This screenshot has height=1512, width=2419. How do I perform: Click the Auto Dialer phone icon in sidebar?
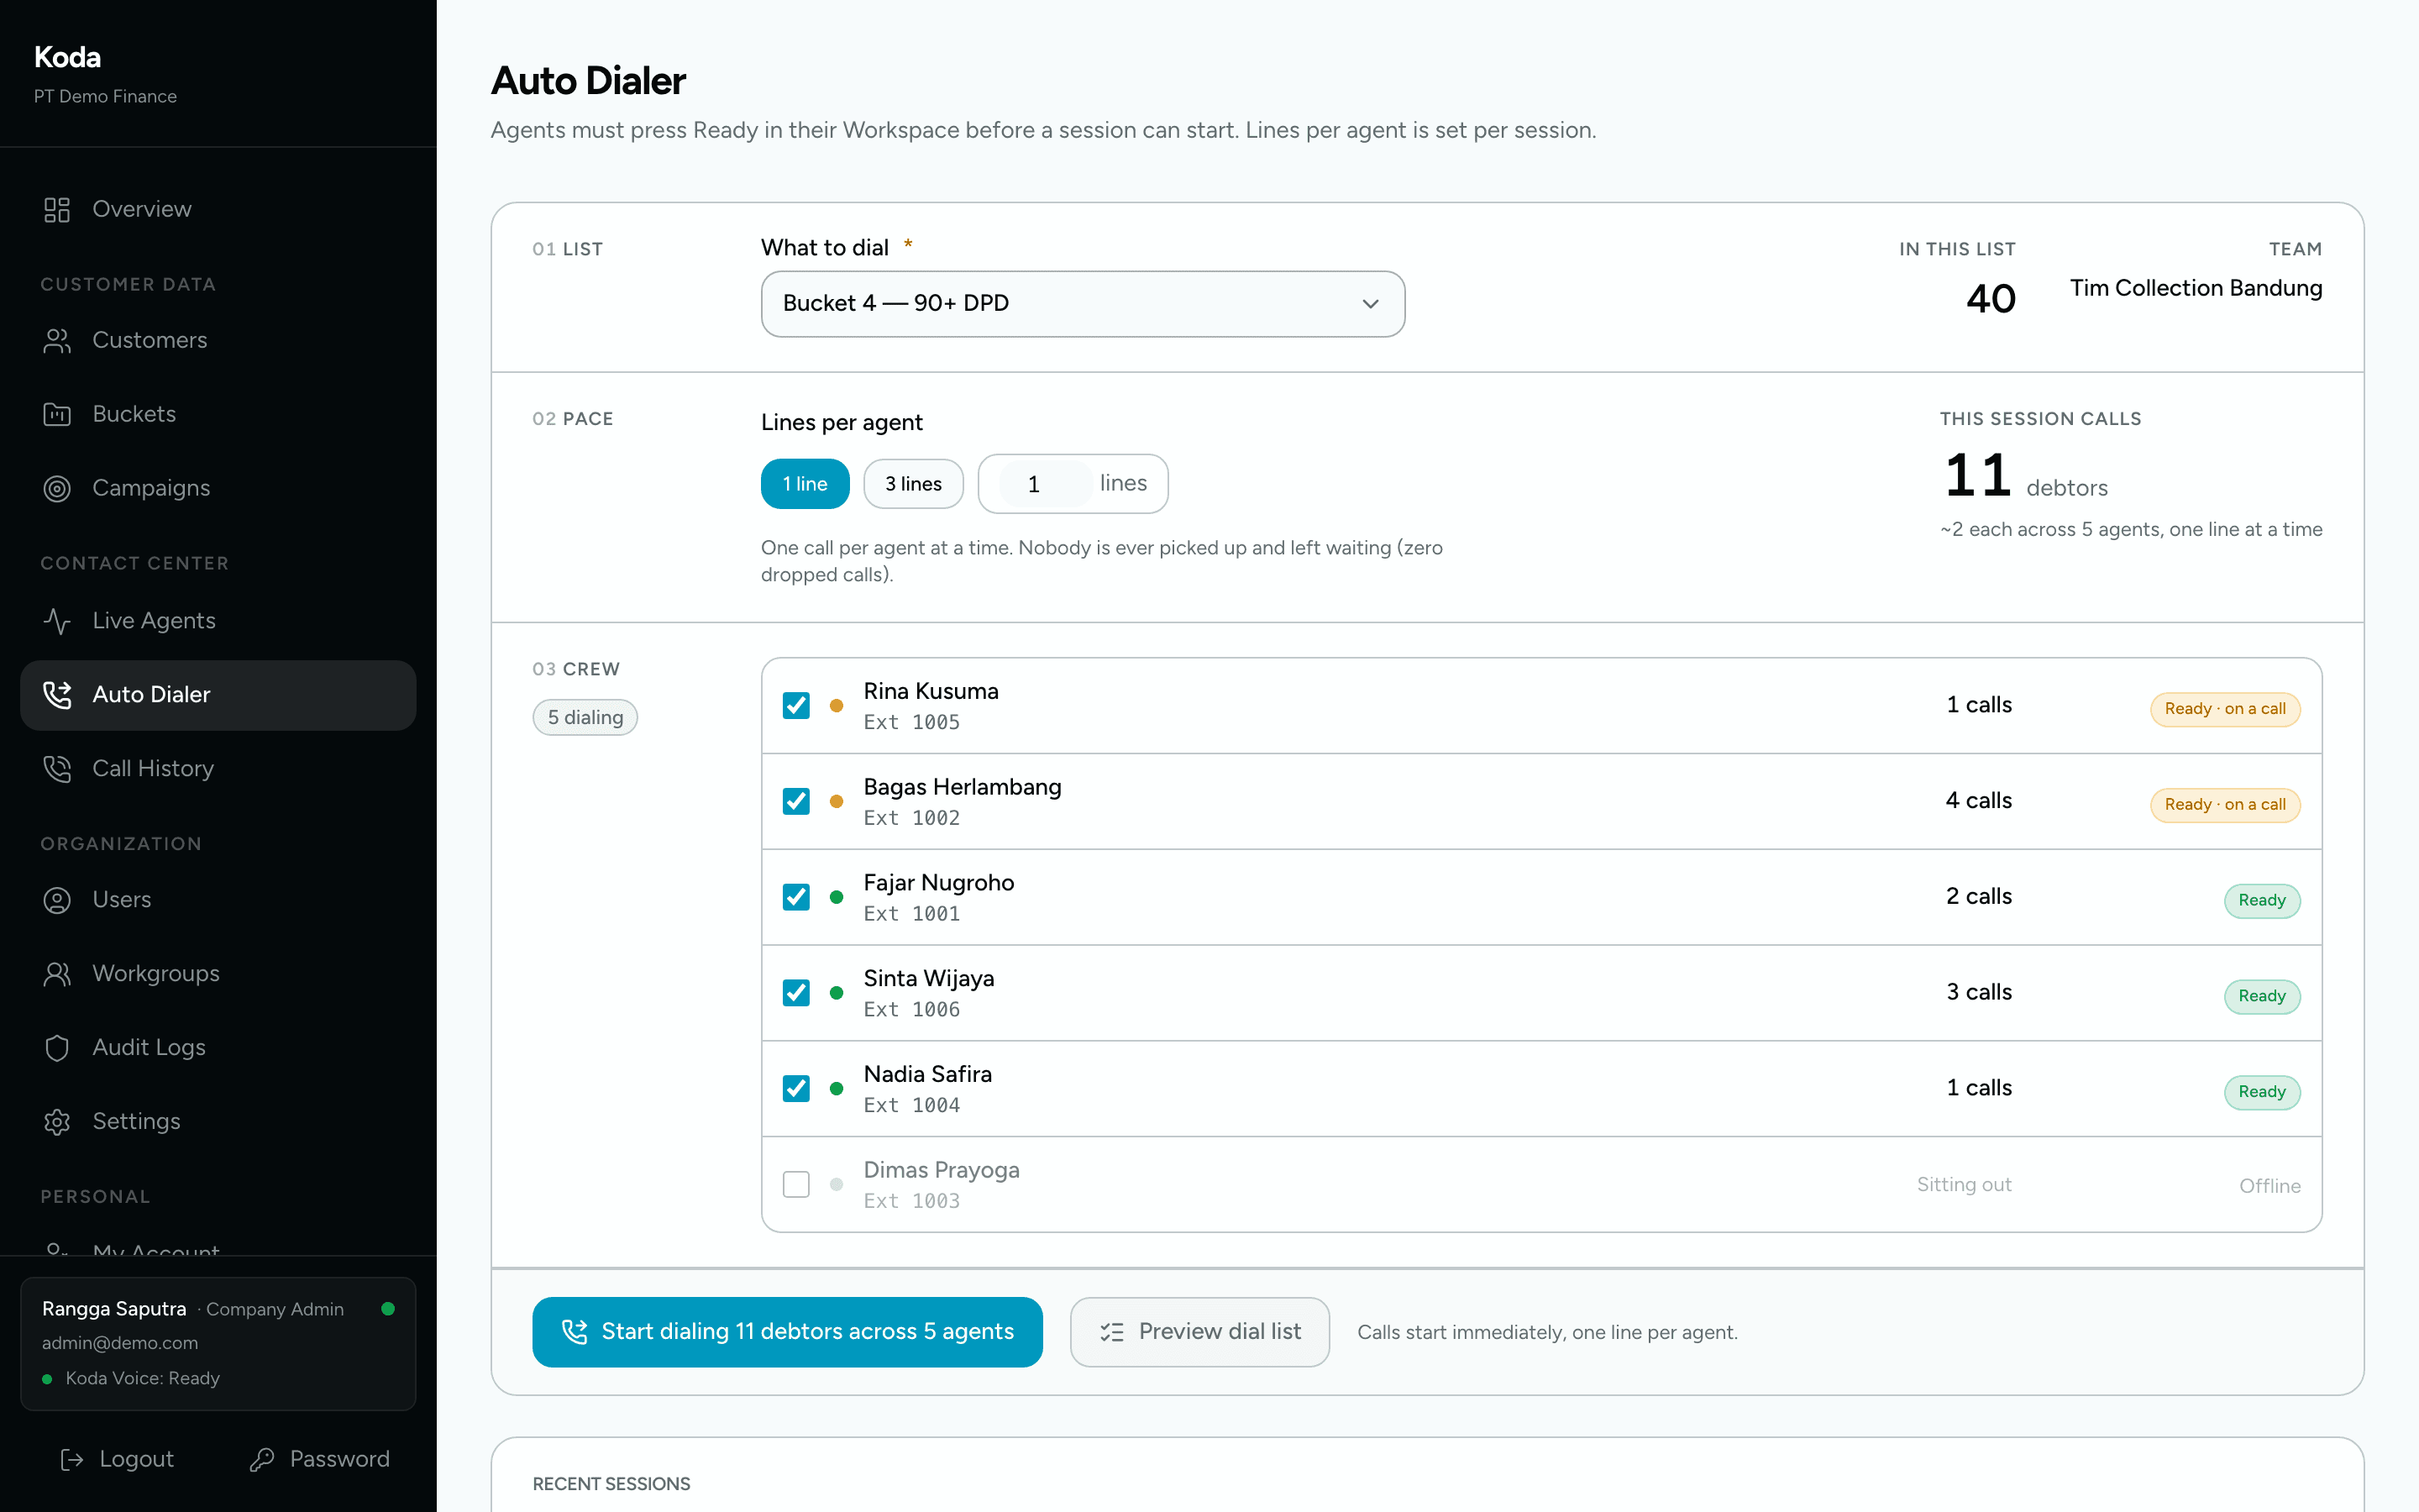click(57, 695)
